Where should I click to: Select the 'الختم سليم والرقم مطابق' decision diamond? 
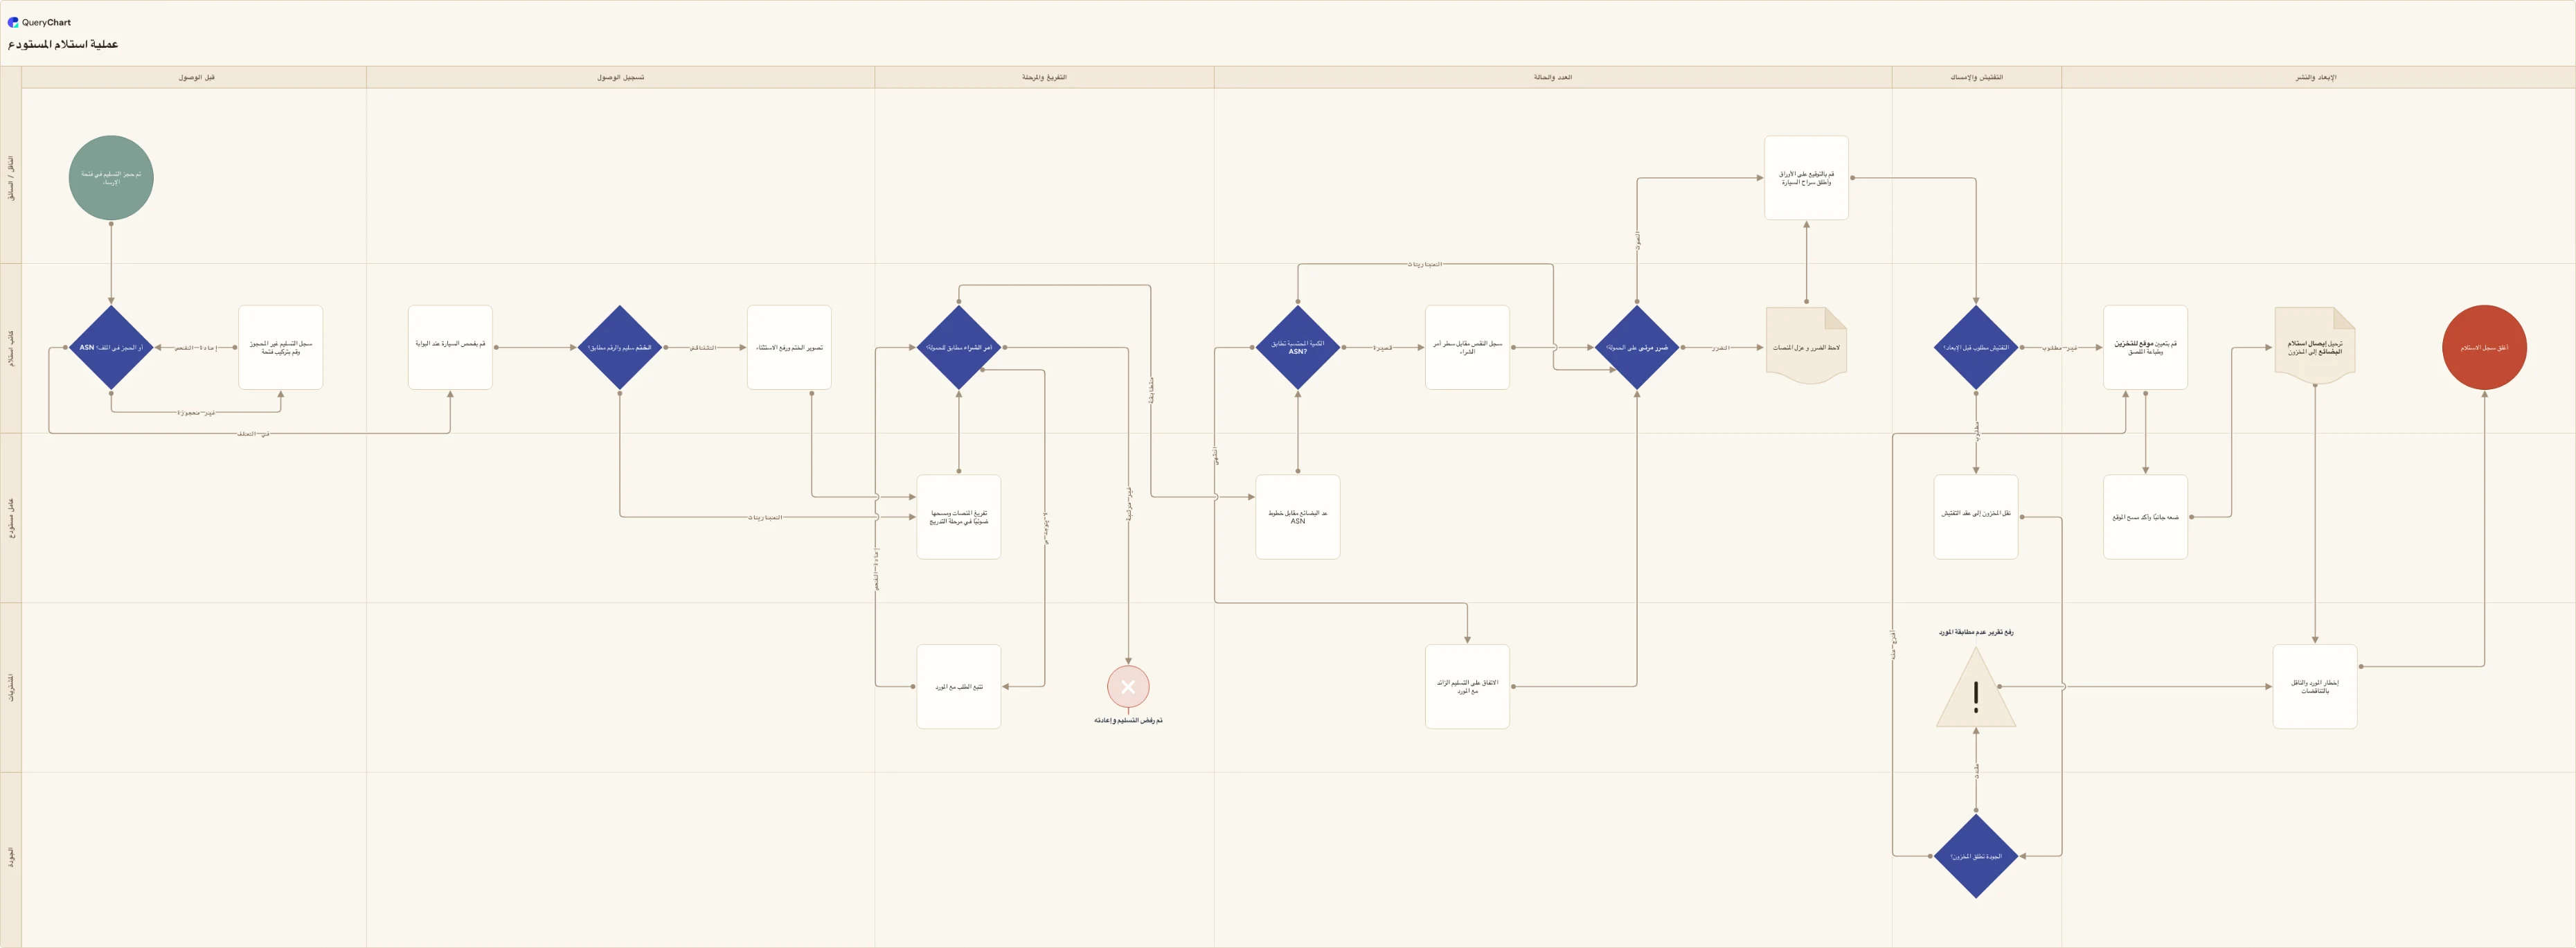tap(620, 347)
